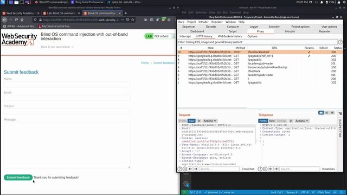Open Firefox library icon in toolbar
The width and height of the screenshot is (347, 195).
(146, 19)
